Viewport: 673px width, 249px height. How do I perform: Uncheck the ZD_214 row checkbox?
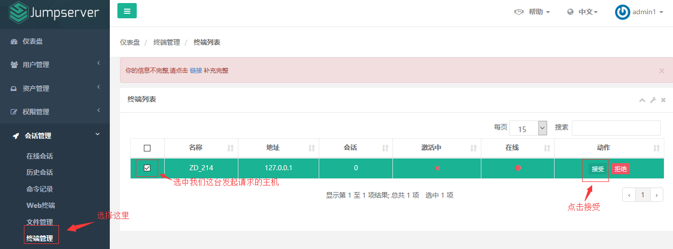147,168
